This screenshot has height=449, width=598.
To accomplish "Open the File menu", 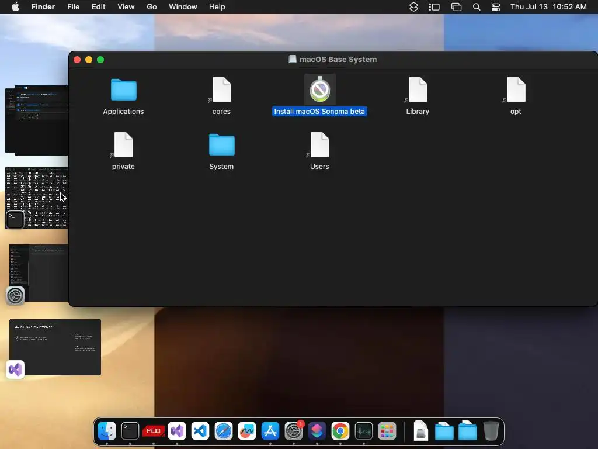I will click(73, 7).
